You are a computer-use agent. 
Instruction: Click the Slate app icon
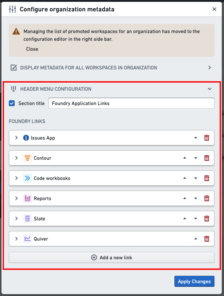28,219
